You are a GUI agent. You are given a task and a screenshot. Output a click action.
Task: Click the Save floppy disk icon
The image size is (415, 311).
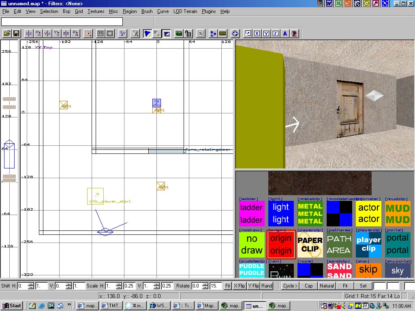tap(16, 34)
